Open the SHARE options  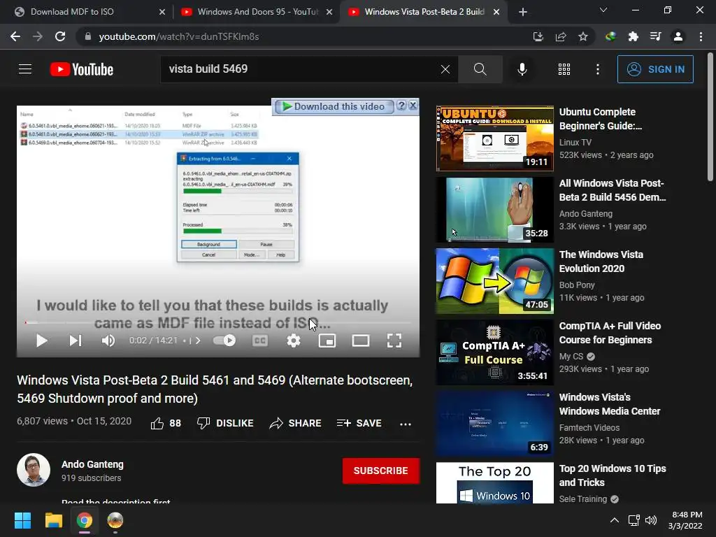(296, 423)
